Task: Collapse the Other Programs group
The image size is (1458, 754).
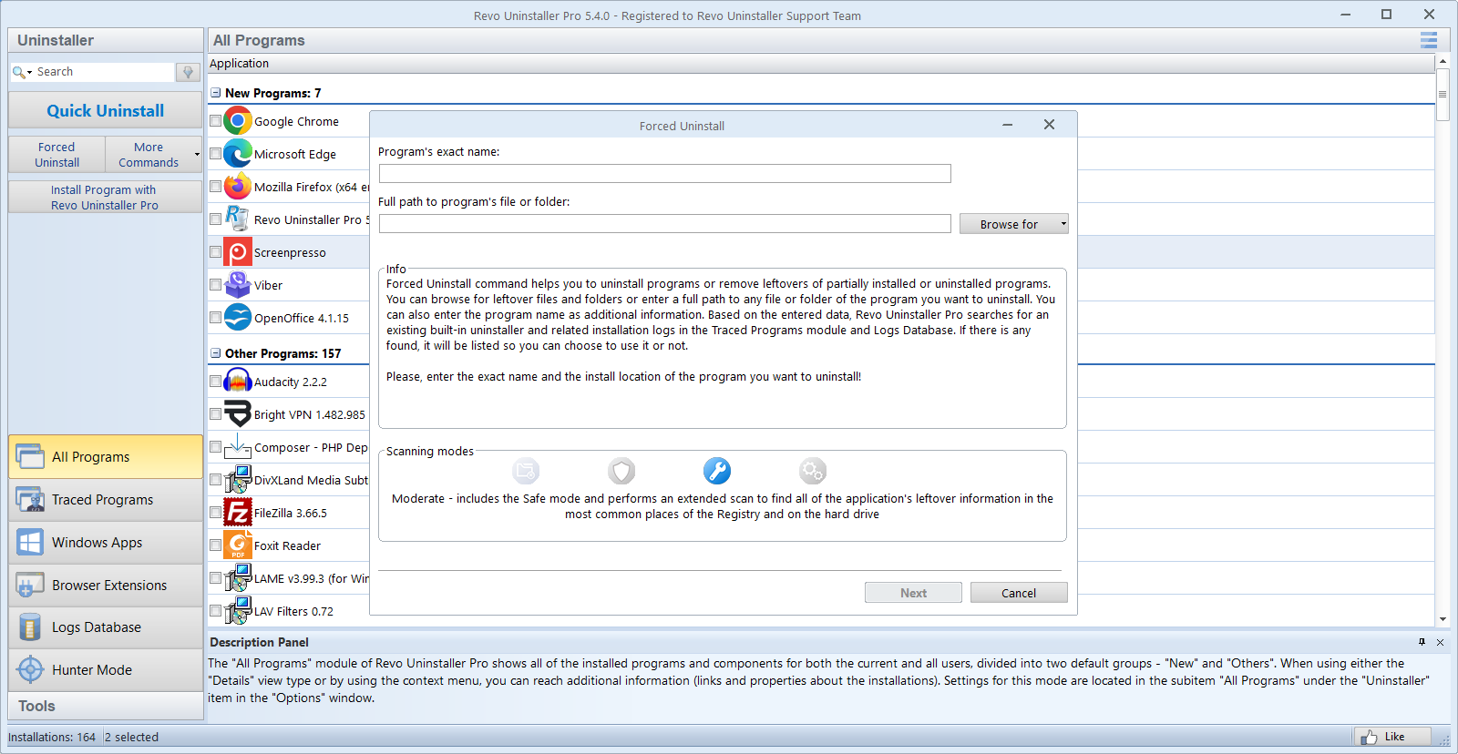Action: point(216,353)
